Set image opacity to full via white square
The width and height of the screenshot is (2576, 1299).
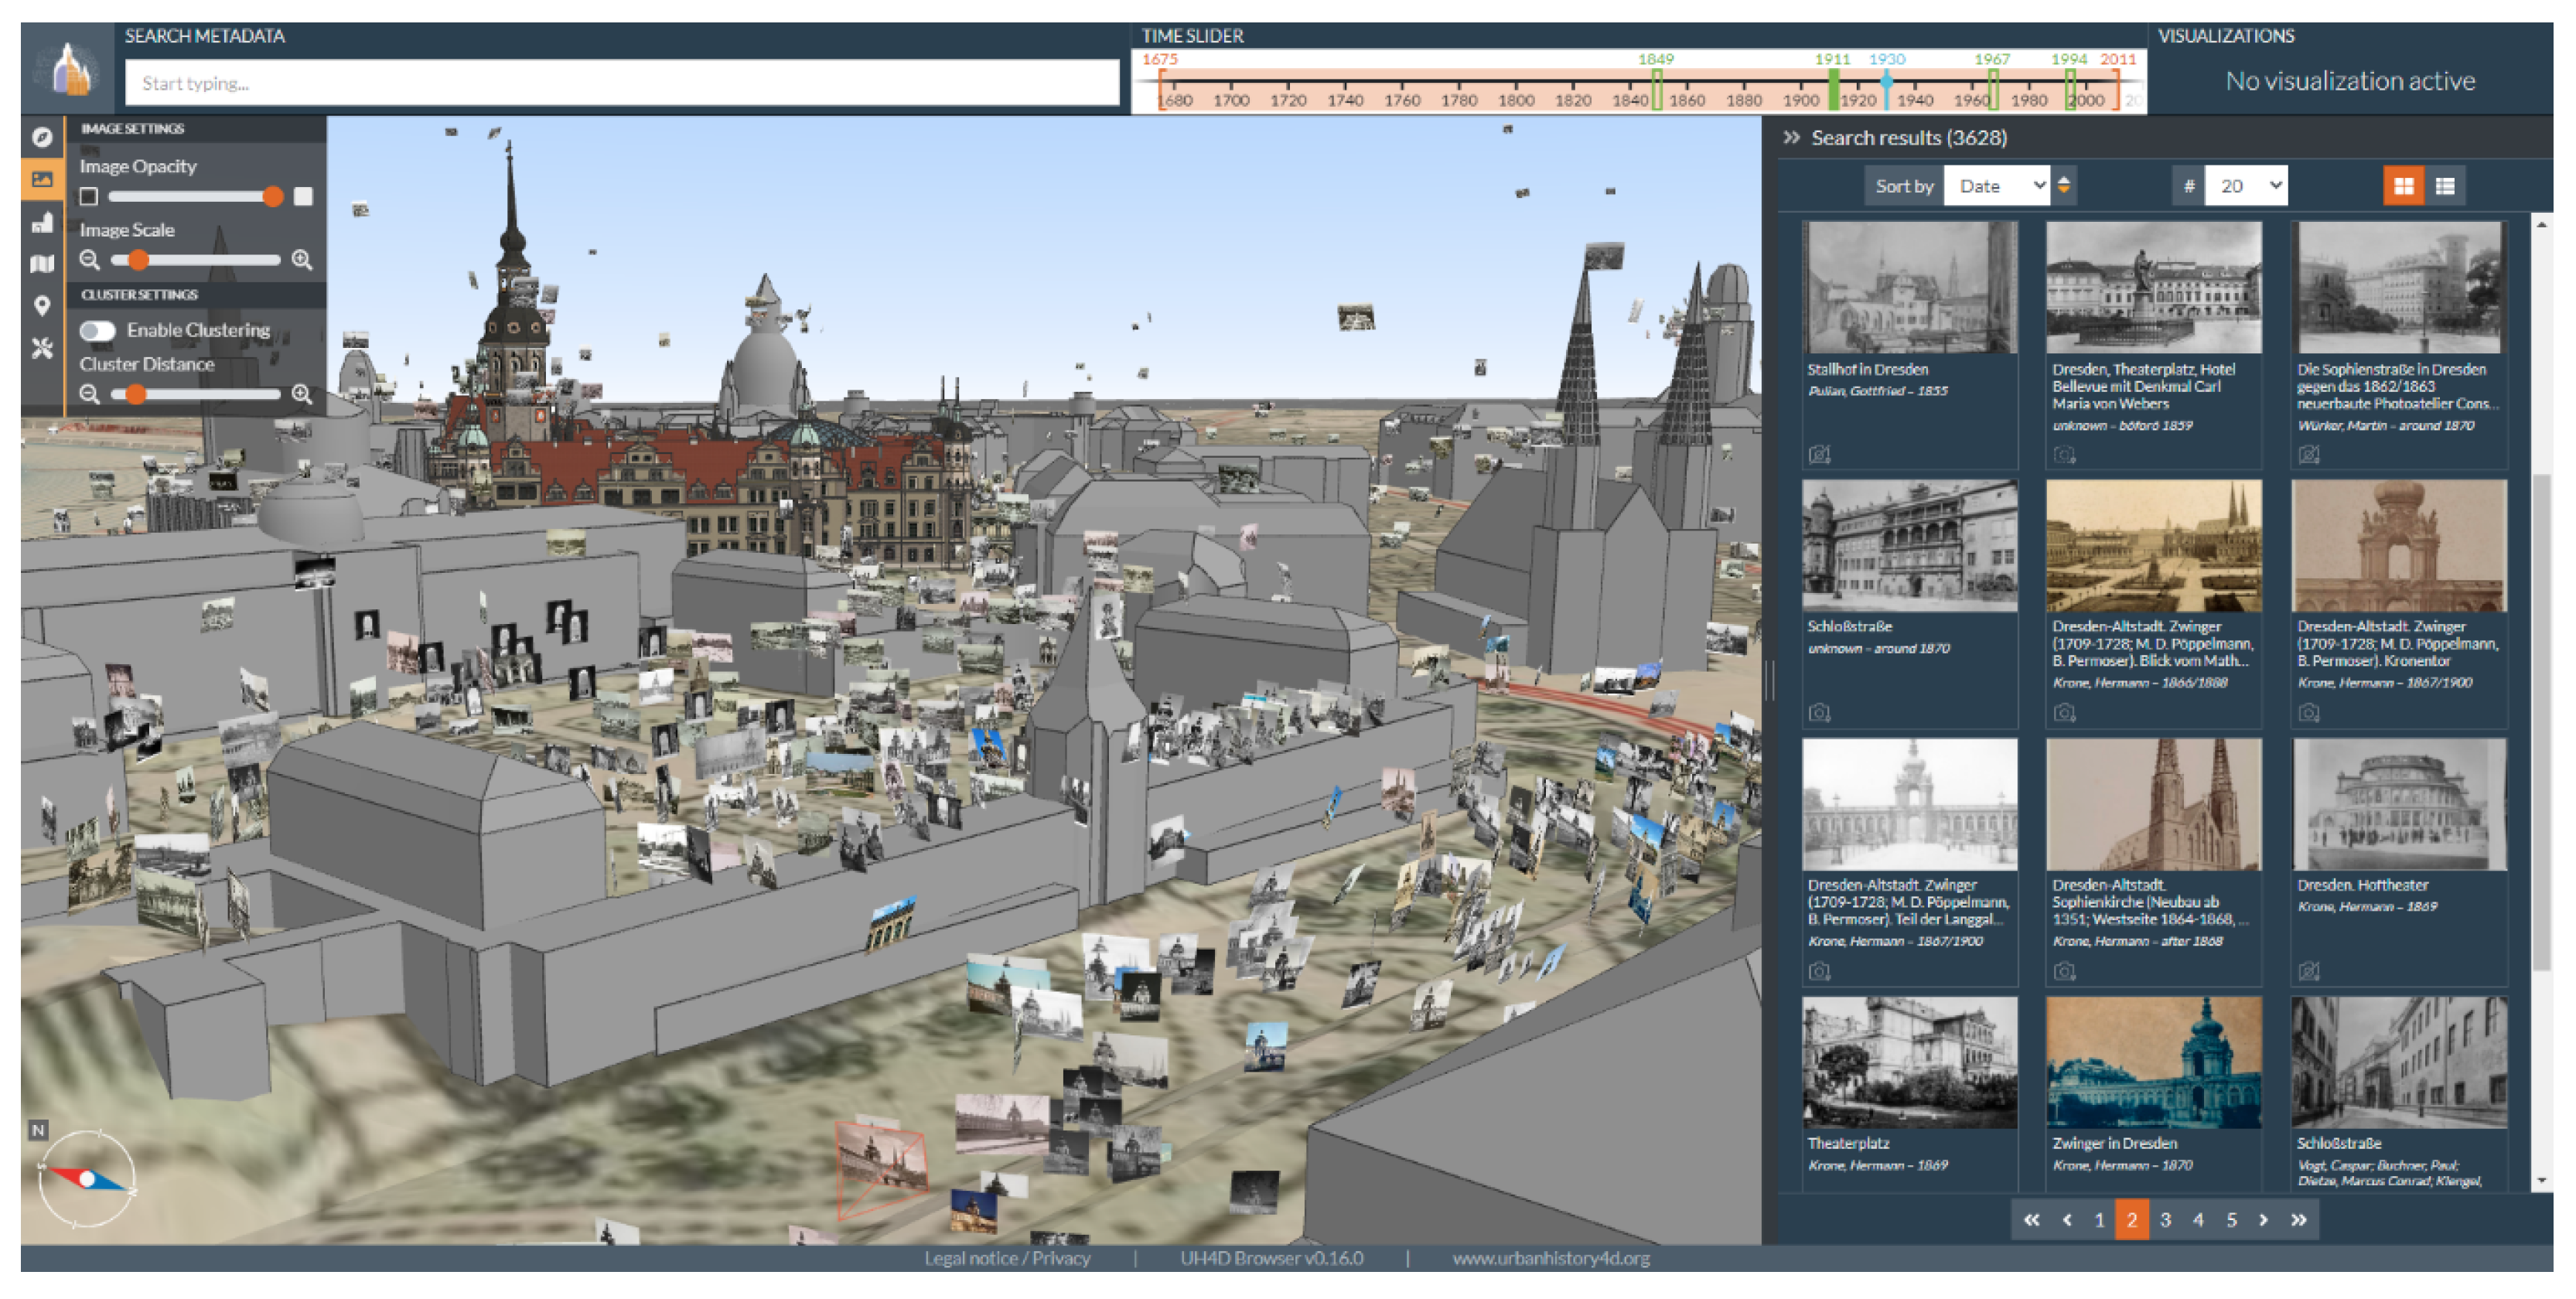tap(303, 196)
